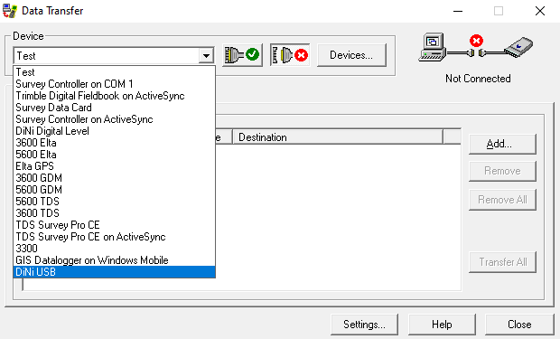This screenshot has width=560, height=339.
Task: Choose '5600 Elta' from list
Action: coord(115,155)
